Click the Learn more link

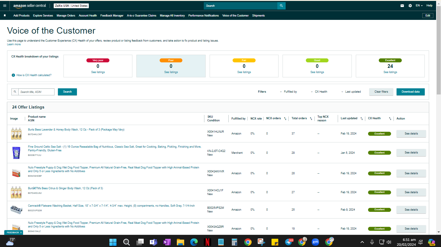(14, 44)
